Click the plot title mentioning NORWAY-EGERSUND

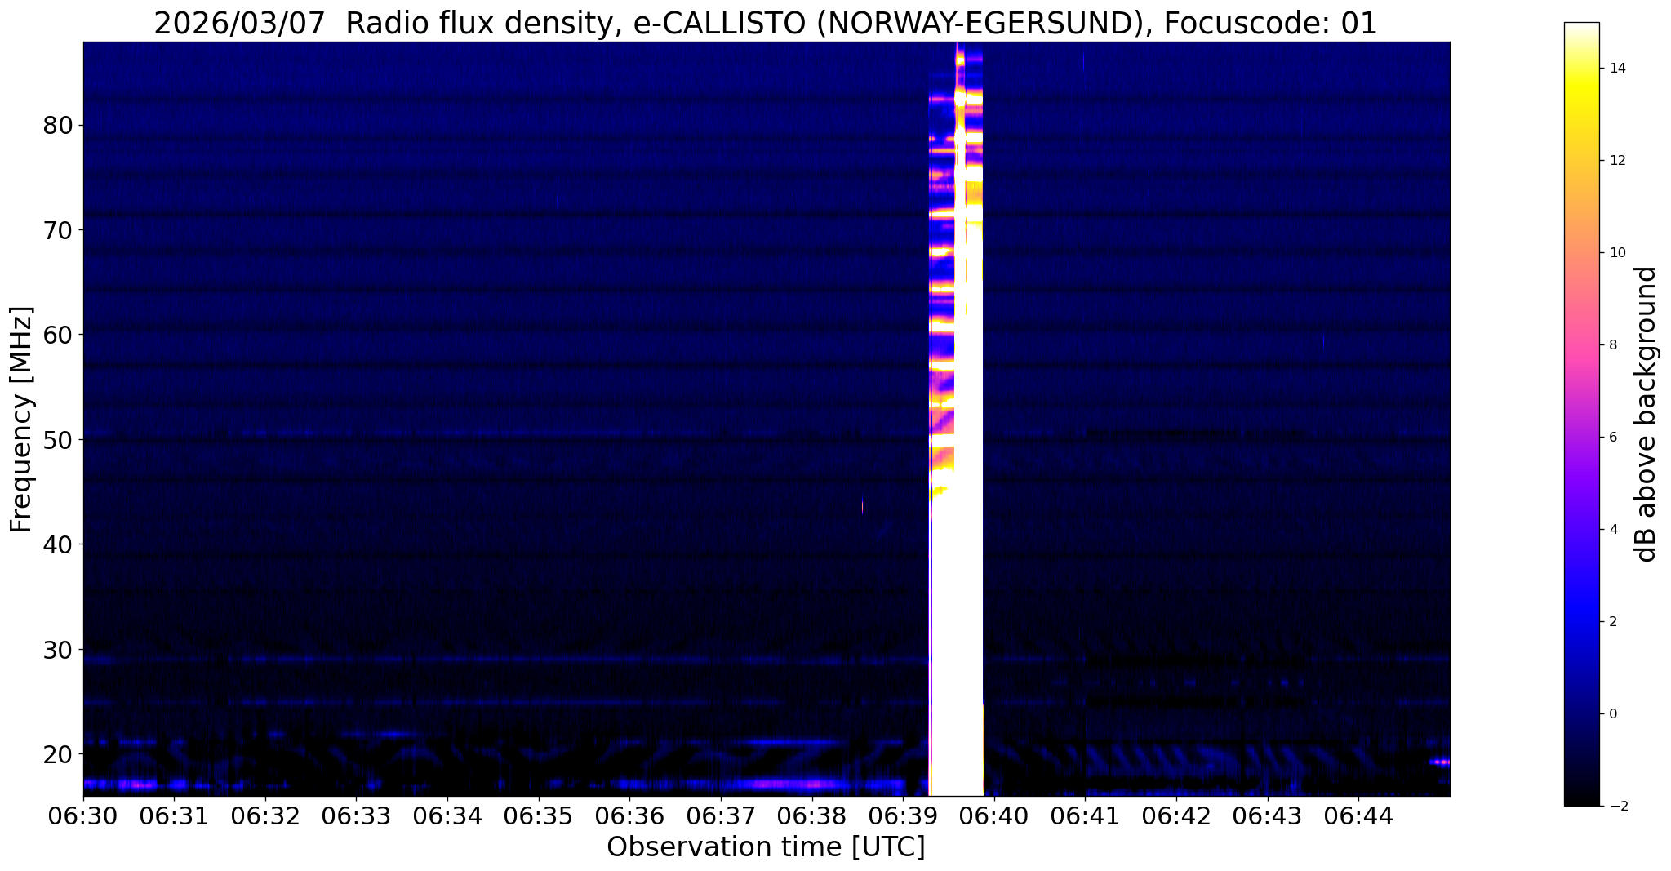765,24
